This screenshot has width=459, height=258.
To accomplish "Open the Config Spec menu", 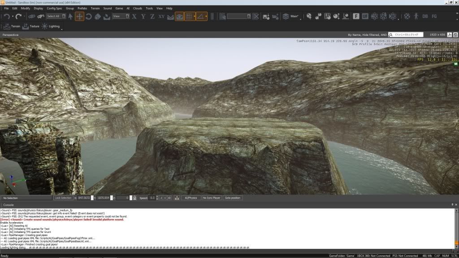I will 54,8.
